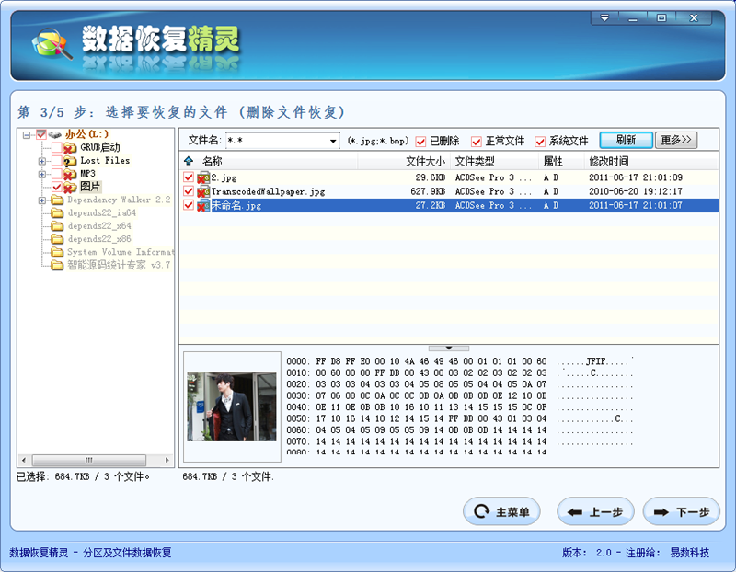Click the up-folder arrow in list header
Screen dimensions: 736x572
pos(189,161)
